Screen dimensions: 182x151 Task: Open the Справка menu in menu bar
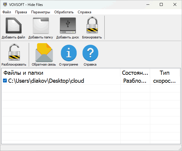[x=84, y=12]
